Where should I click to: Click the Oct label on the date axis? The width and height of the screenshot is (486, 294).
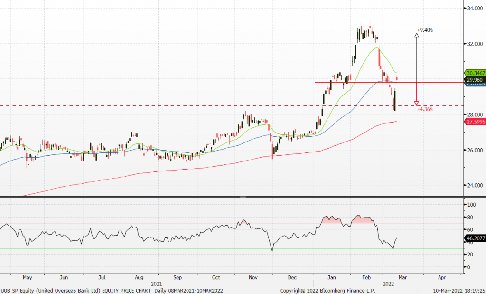[x=216, y=277]
